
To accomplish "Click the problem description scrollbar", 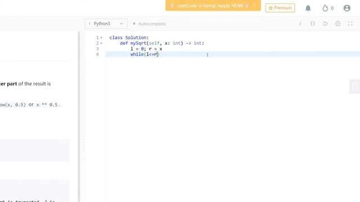I will (x=79, y=117).
